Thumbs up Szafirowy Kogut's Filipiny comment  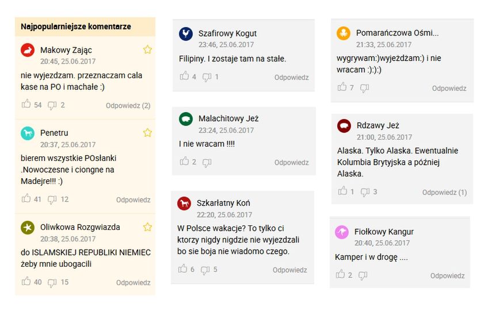(x=184, y=76)
